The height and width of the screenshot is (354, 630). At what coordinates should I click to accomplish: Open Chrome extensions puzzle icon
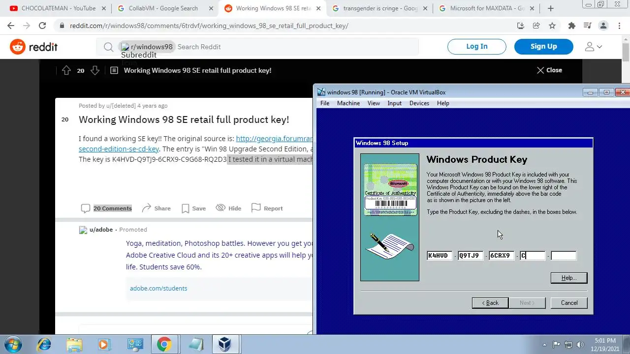point(571,26)
